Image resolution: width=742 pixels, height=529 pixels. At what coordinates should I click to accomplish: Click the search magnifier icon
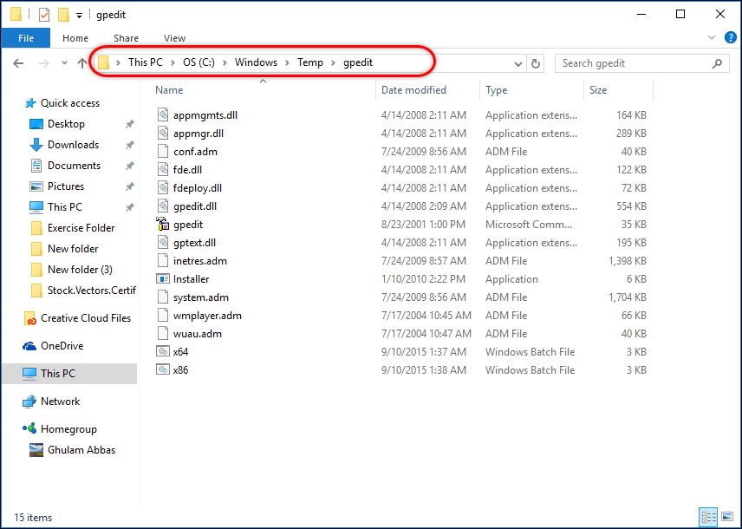pyautogui.click(x=718, y=63)
